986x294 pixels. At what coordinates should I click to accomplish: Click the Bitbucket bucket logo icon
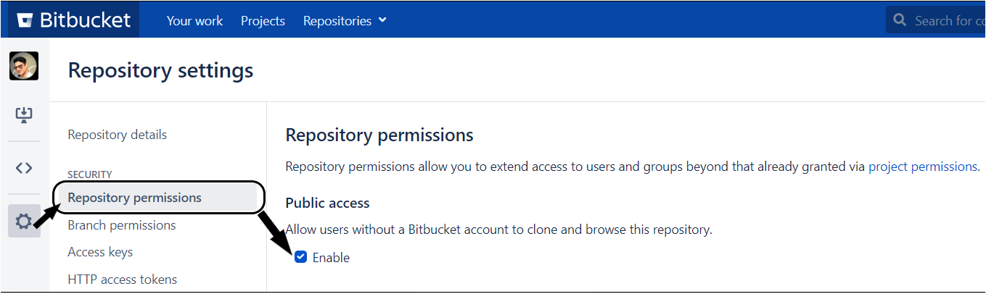[25, 20]
